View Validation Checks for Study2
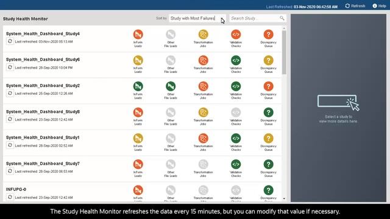Image resolution: width=390 pixels, height=219 pixels. click(236, 86)
